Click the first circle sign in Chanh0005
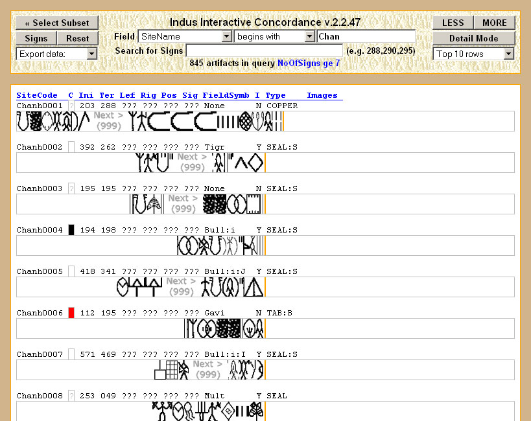The height and width of the screenshot is (421, 531). (x=123, y=287)
